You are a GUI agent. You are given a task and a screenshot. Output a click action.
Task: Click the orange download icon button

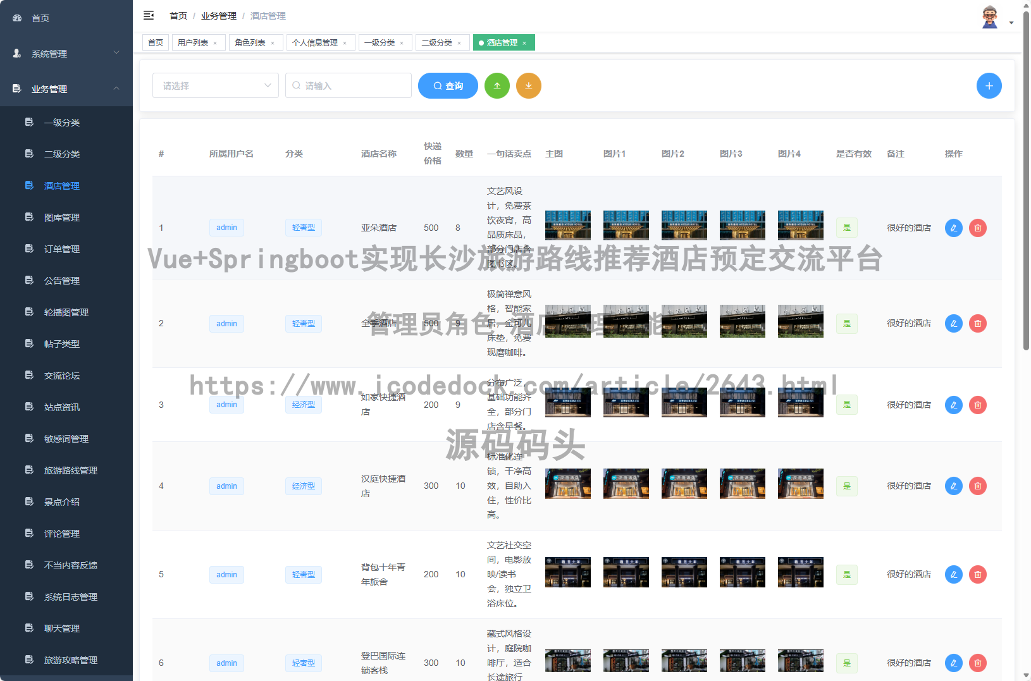[x=529, y=86]
